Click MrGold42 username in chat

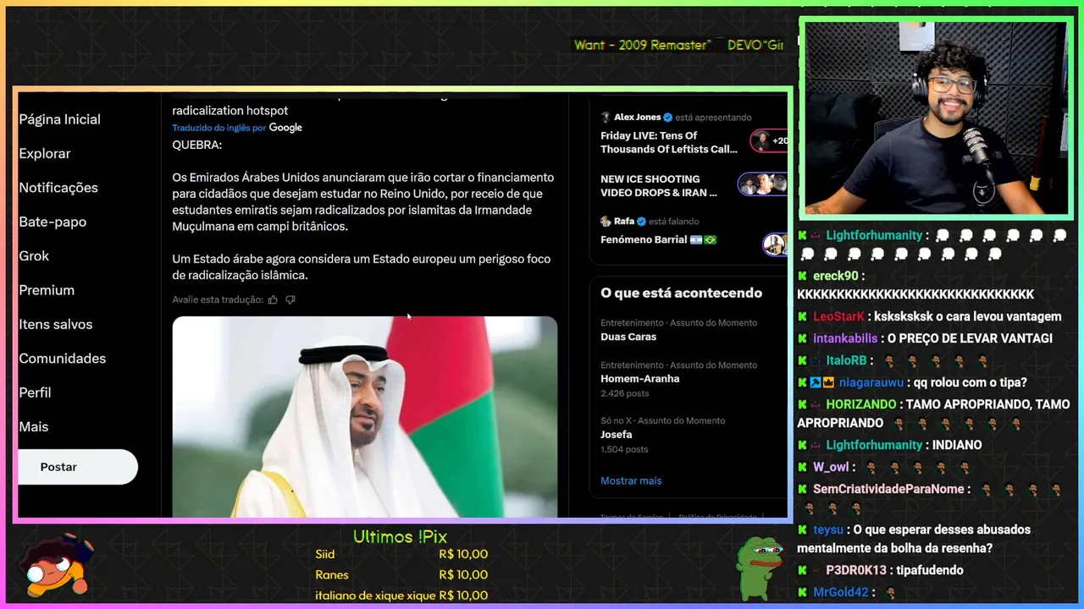click(x=841, y=592)
